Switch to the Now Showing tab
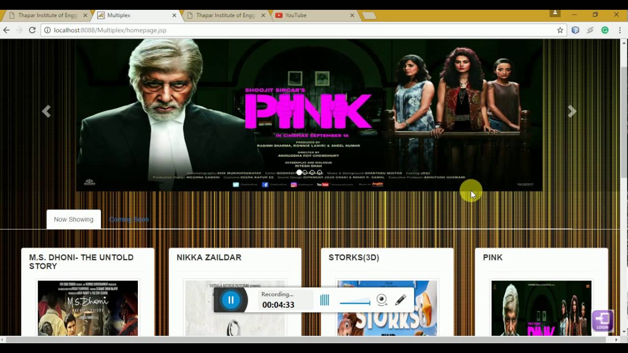The height and width of the screenshot is (353, 628). (74, 219)
